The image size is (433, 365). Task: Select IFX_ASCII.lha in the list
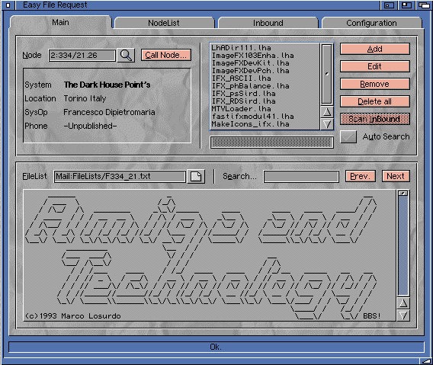pyautogui.click(x=265, y=78)
